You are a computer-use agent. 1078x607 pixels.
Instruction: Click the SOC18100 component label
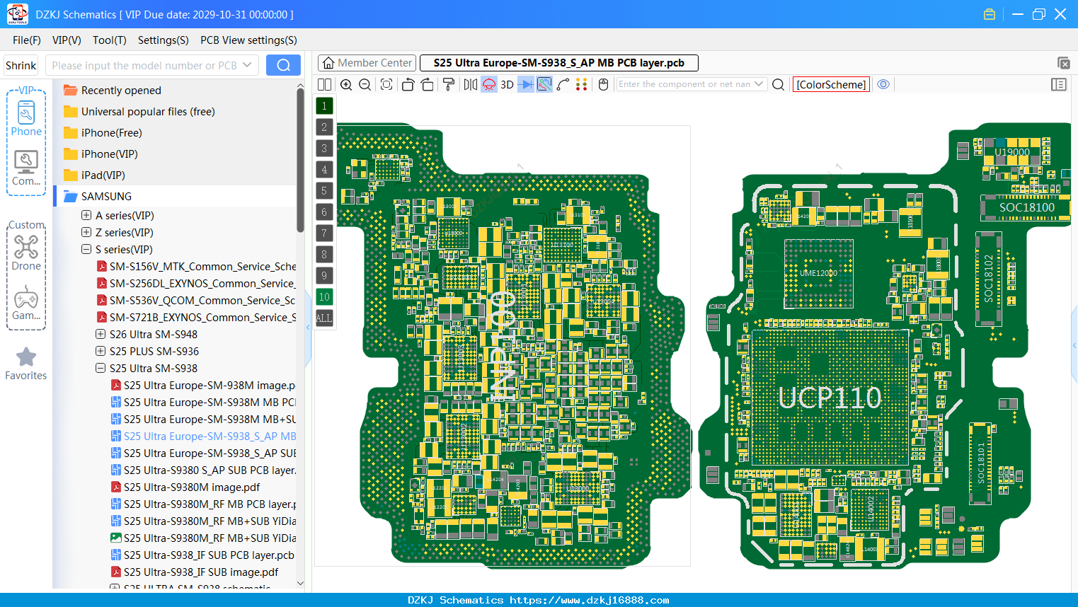1026,207
